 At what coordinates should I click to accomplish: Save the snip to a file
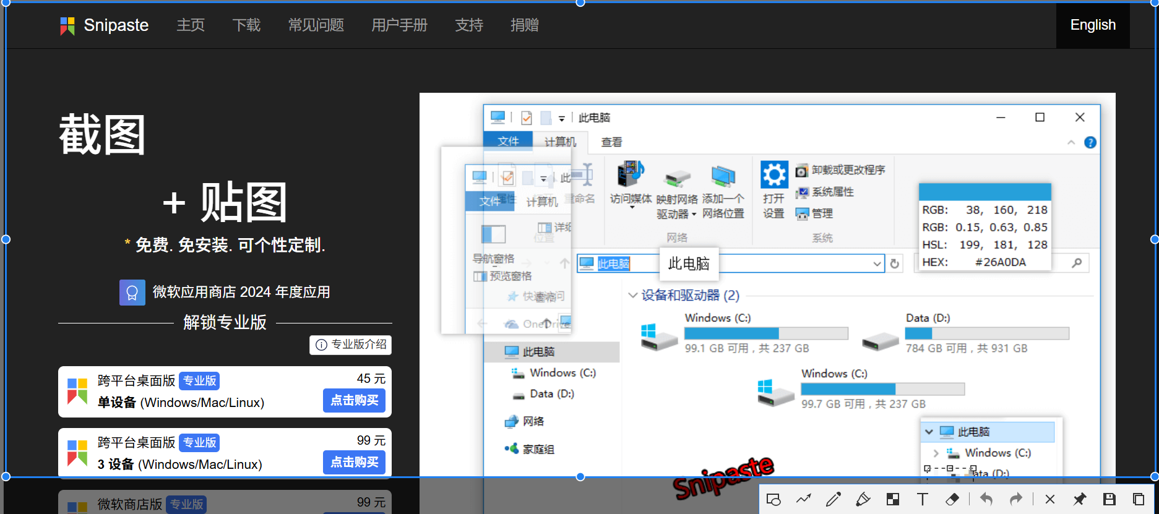point(1109,499)
